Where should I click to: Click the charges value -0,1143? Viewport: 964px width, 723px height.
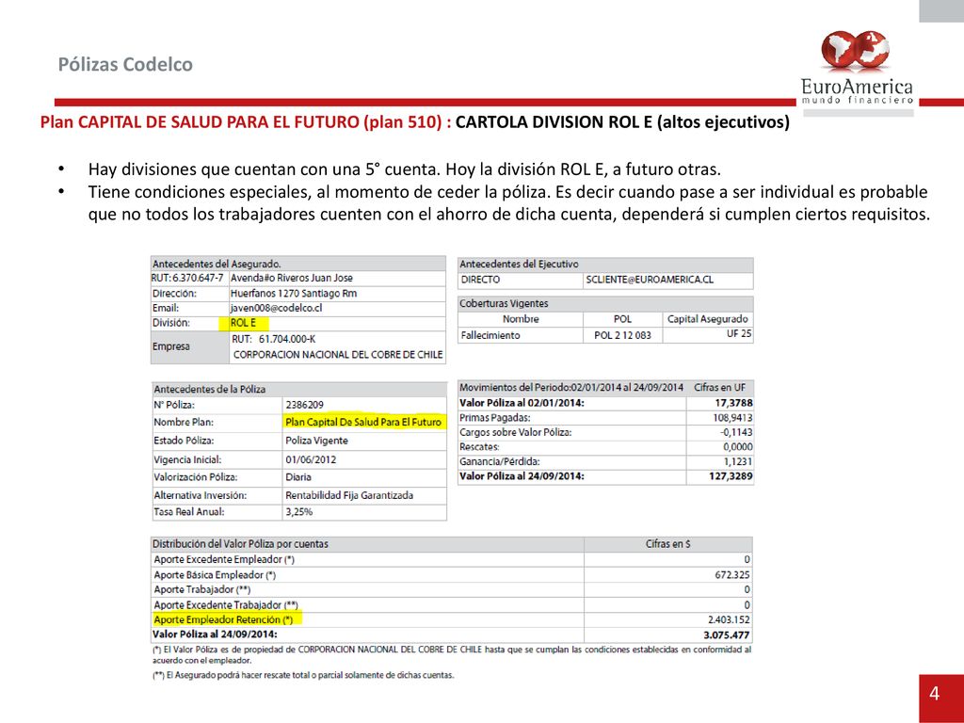click(x=736, y=432)
